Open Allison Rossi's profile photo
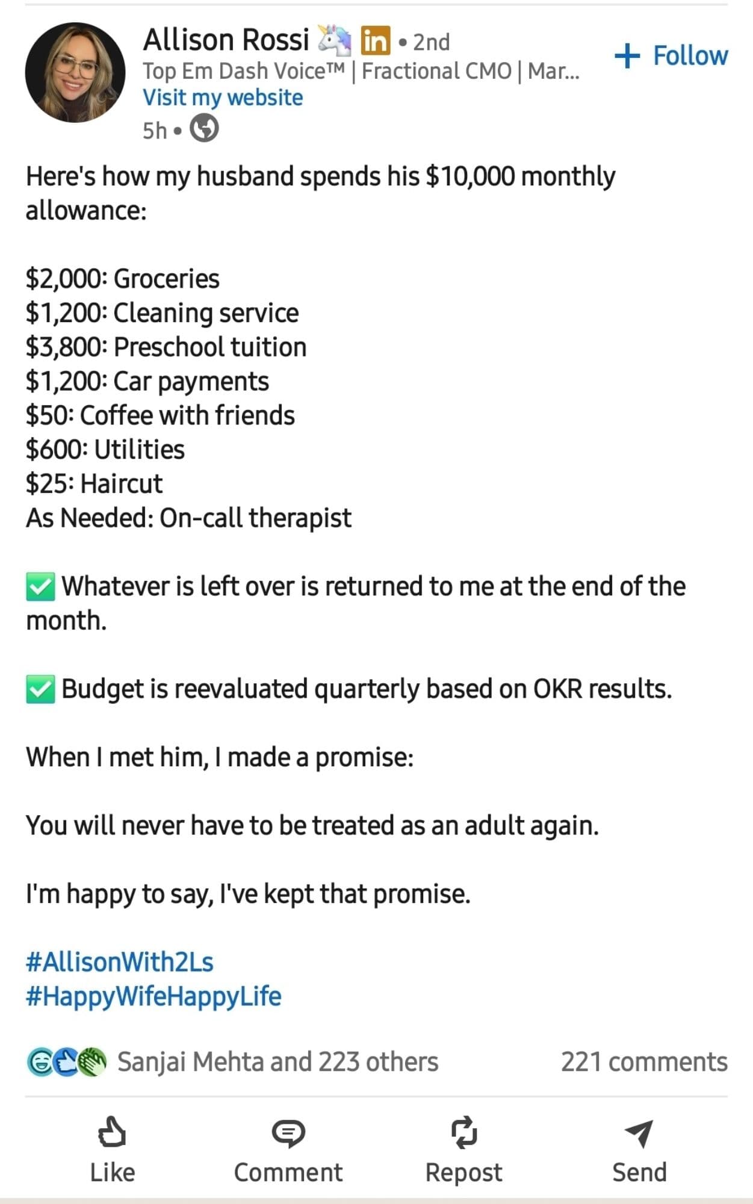This screenshot has width=753, height=1204. [x=75, y=72]
